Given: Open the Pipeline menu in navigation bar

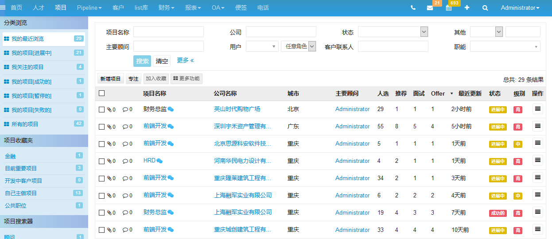Looking at the screenshot, I should 89,8.
